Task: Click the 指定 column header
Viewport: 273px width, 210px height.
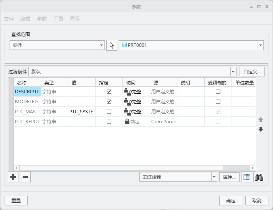Action: click(109, 83)
